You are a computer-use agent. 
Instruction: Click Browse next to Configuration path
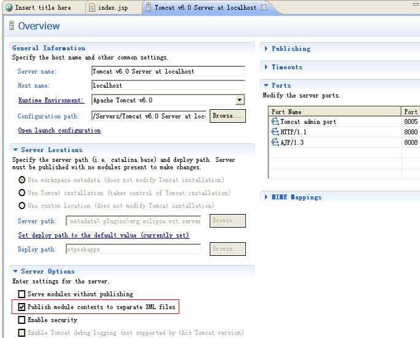click(227, 116)
